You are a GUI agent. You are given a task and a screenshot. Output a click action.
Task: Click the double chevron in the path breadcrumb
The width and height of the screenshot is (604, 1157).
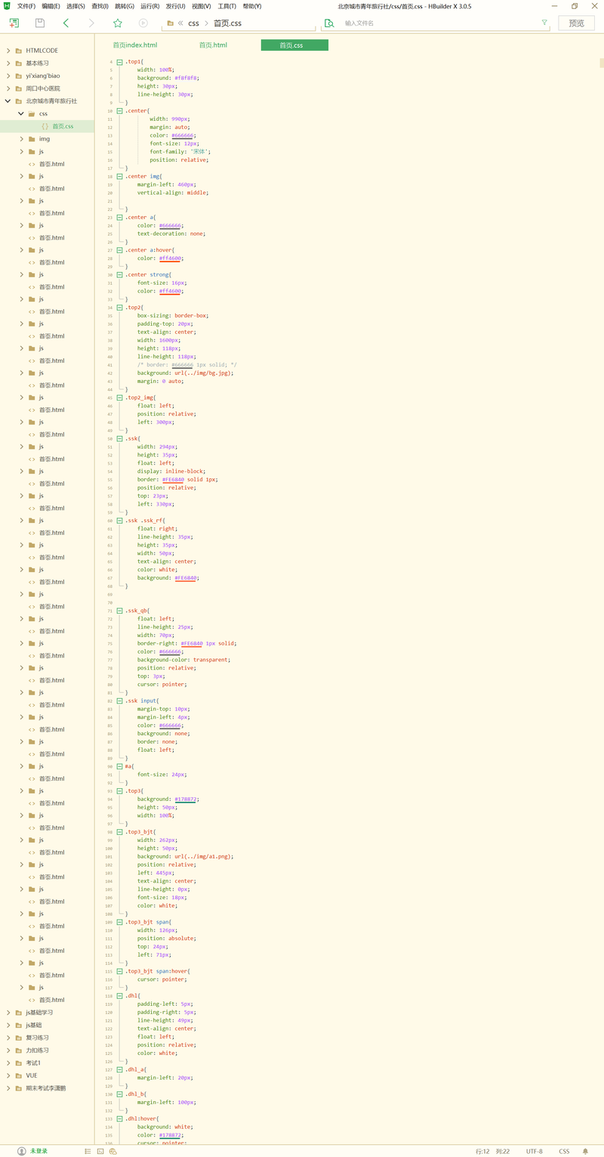[x=180, y=23]
